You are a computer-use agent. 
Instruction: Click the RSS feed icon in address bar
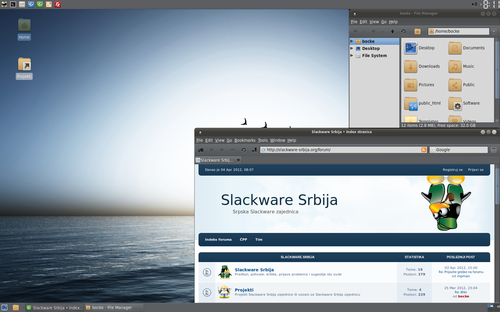(x=424, y=150)
